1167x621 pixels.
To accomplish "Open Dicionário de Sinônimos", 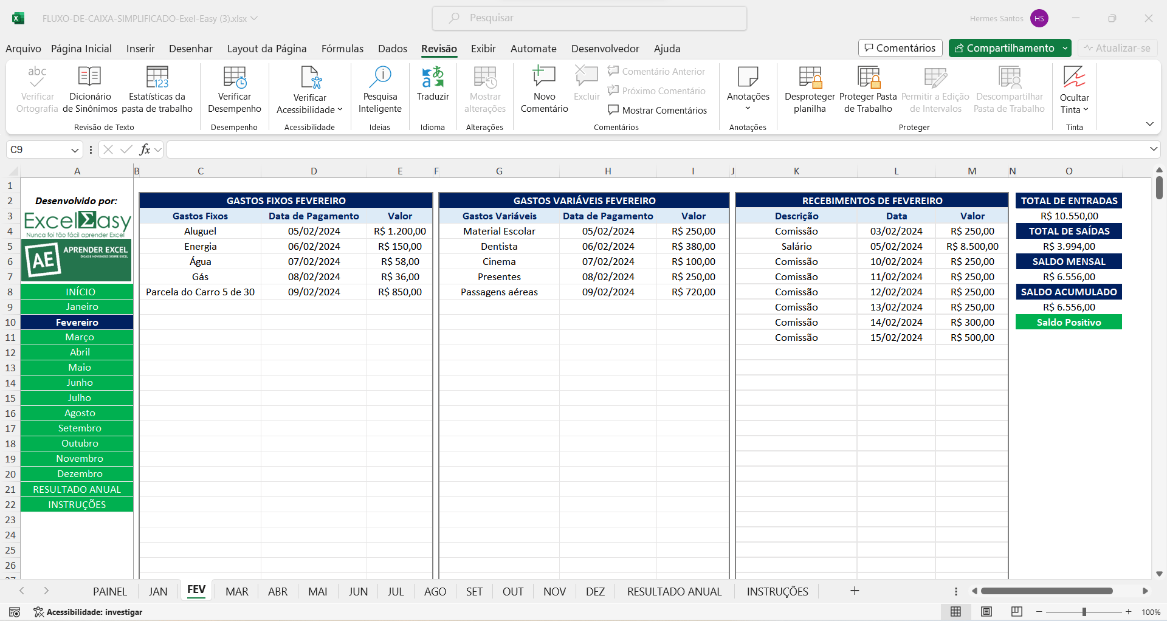I will 90,78.
